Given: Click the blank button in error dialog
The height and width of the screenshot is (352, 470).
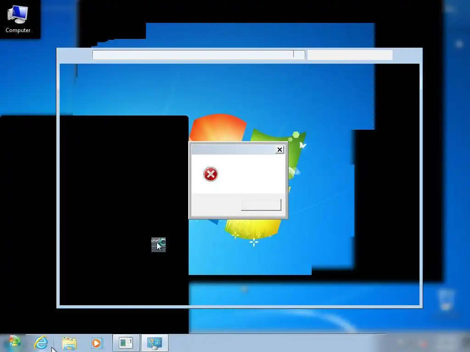Looking at the screenshot, I should tap(261, 205).
